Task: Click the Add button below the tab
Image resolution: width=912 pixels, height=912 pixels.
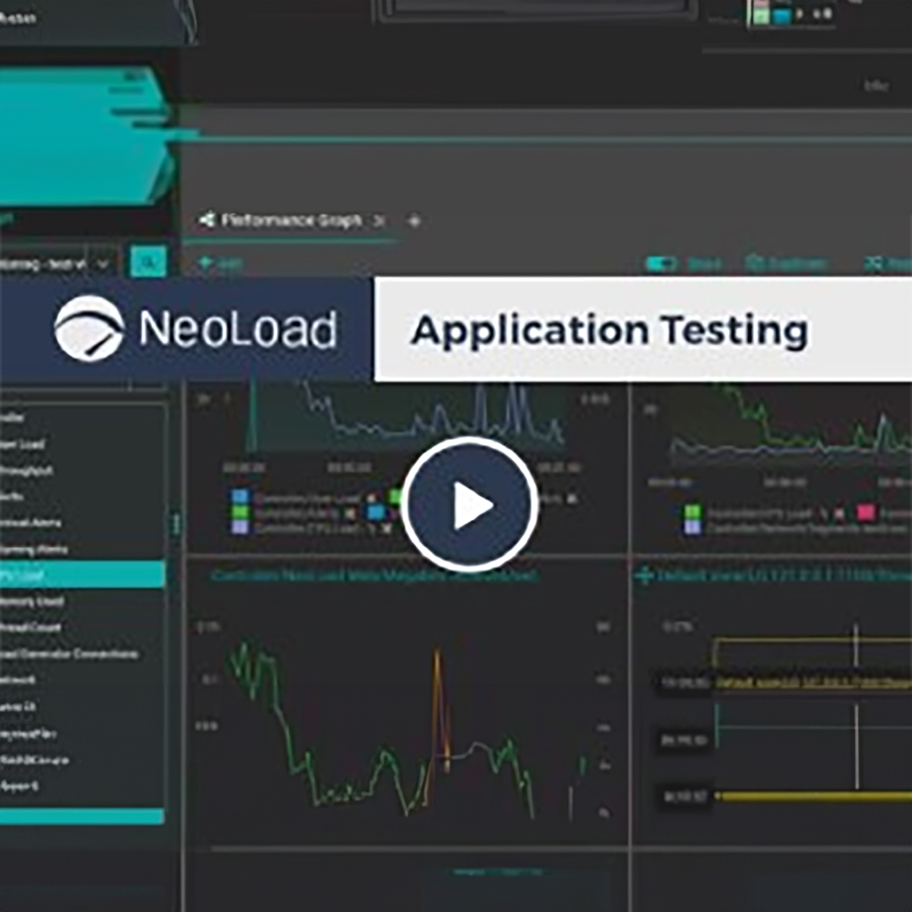Action: pyautogui.click(x=220, y=263)
